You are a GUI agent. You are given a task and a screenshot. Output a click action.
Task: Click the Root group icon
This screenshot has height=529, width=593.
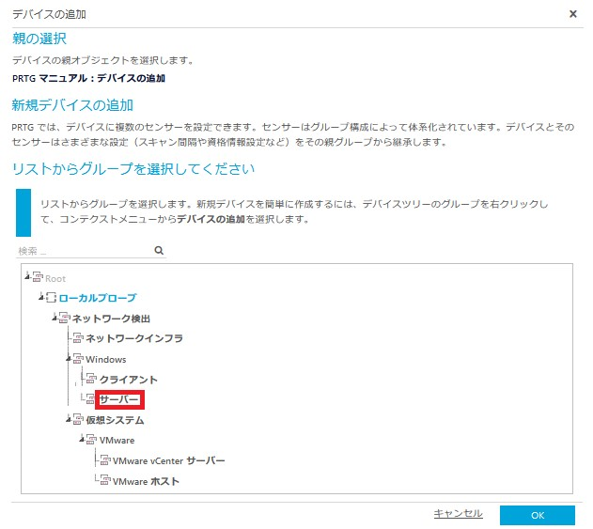(x=38, y=277)
